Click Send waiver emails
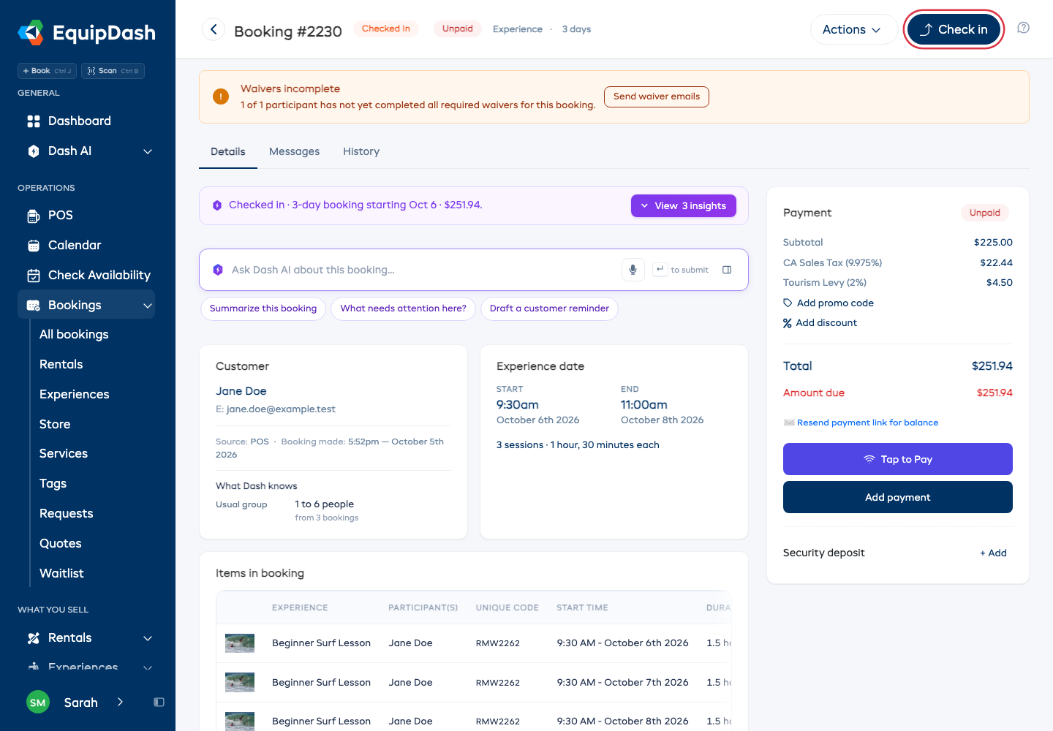The width and height of the screenshot is (1053, 731). (x=657, y=96)
